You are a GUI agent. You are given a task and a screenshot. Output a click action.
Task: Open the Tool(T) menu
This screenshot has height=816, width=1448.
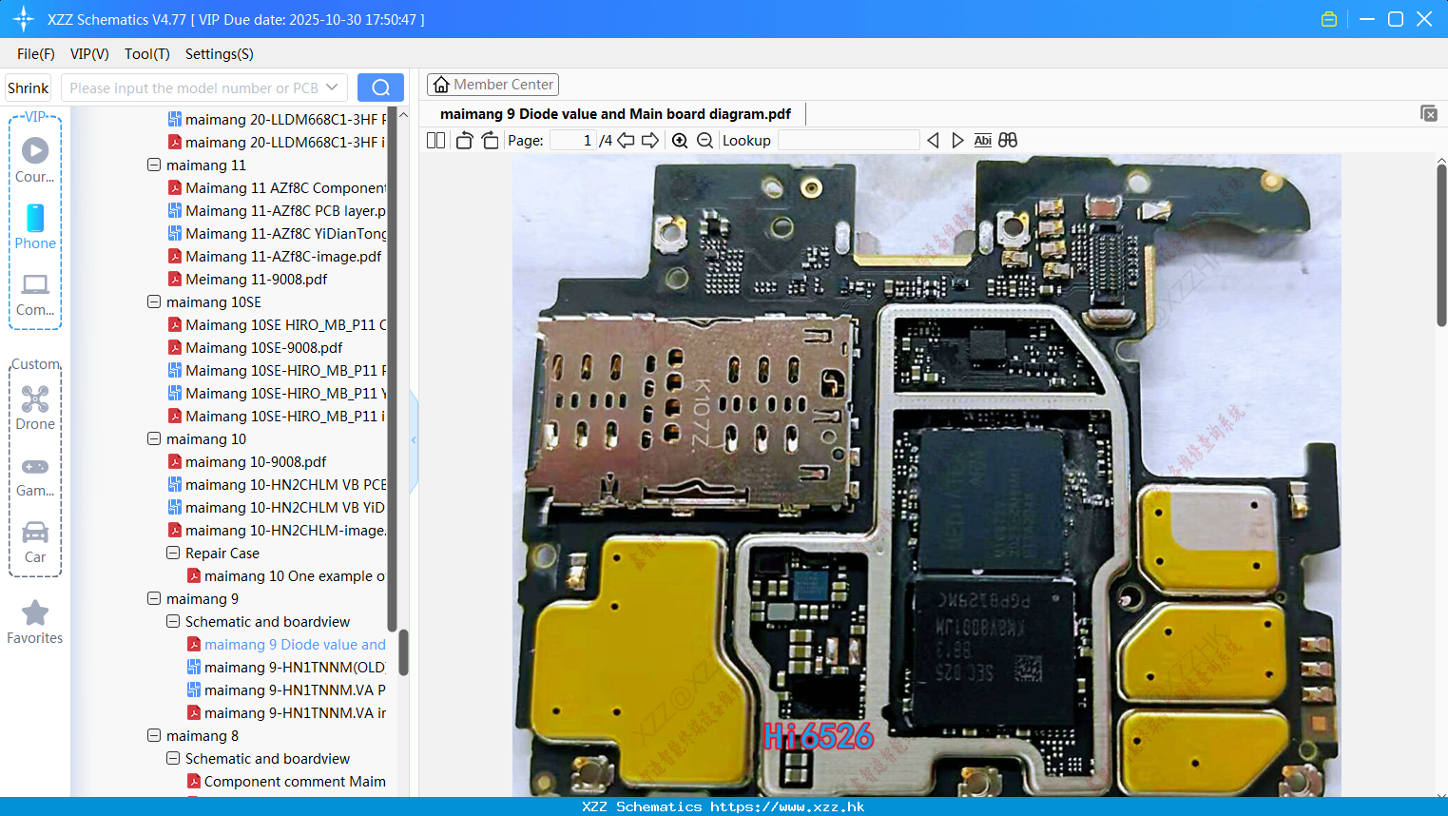coord(147,54)
